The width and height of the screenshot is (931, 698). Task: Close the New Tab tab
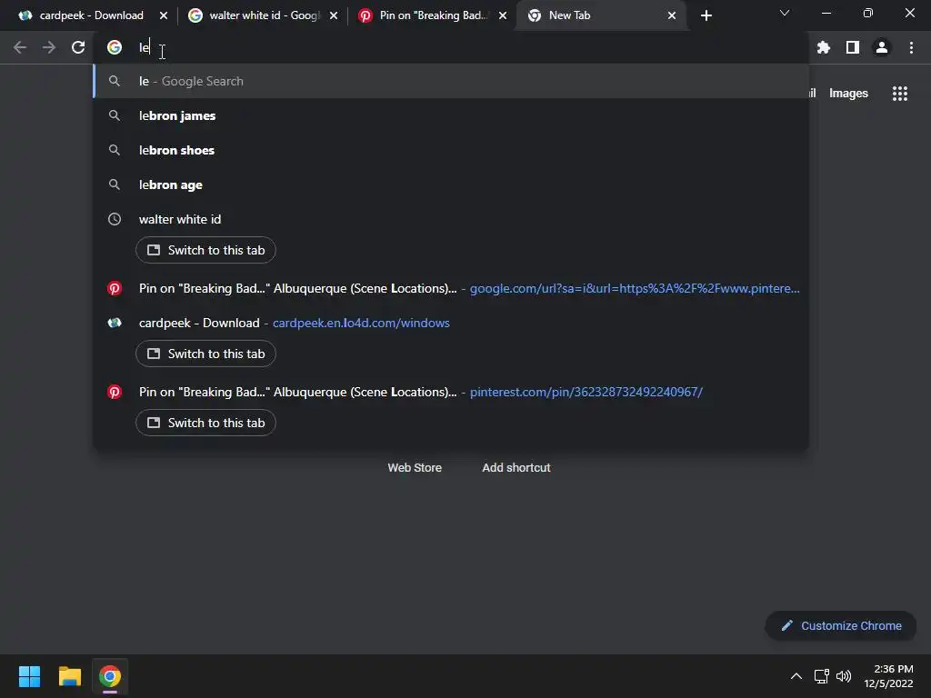click(672, 15)
